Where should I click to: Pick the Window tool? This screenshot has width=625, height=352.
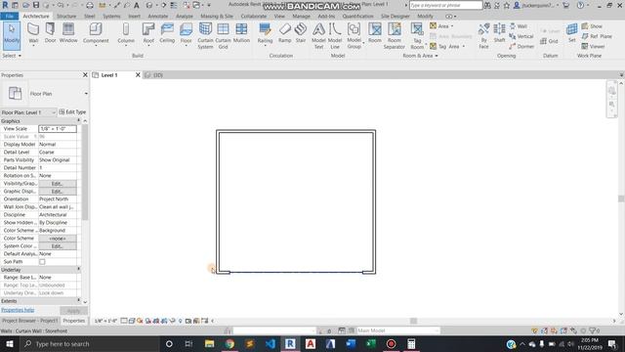tap(68, 33)
